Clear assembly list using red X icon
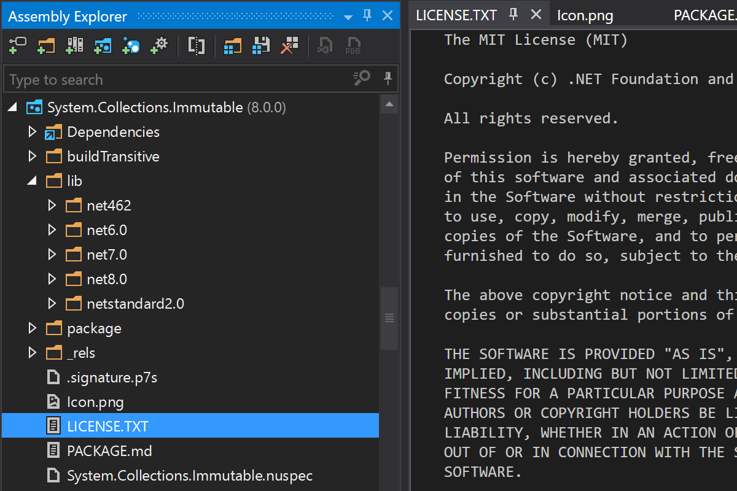The height and width of the screenshot is (491, 737). (x=289, y=45)
